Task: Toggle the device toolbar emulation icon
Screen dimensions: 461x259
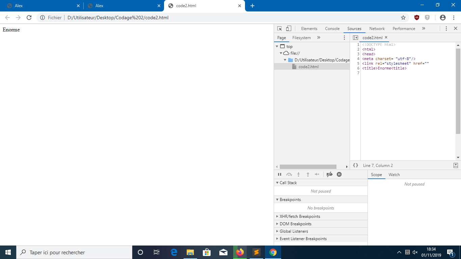Action: coord(289,29)
